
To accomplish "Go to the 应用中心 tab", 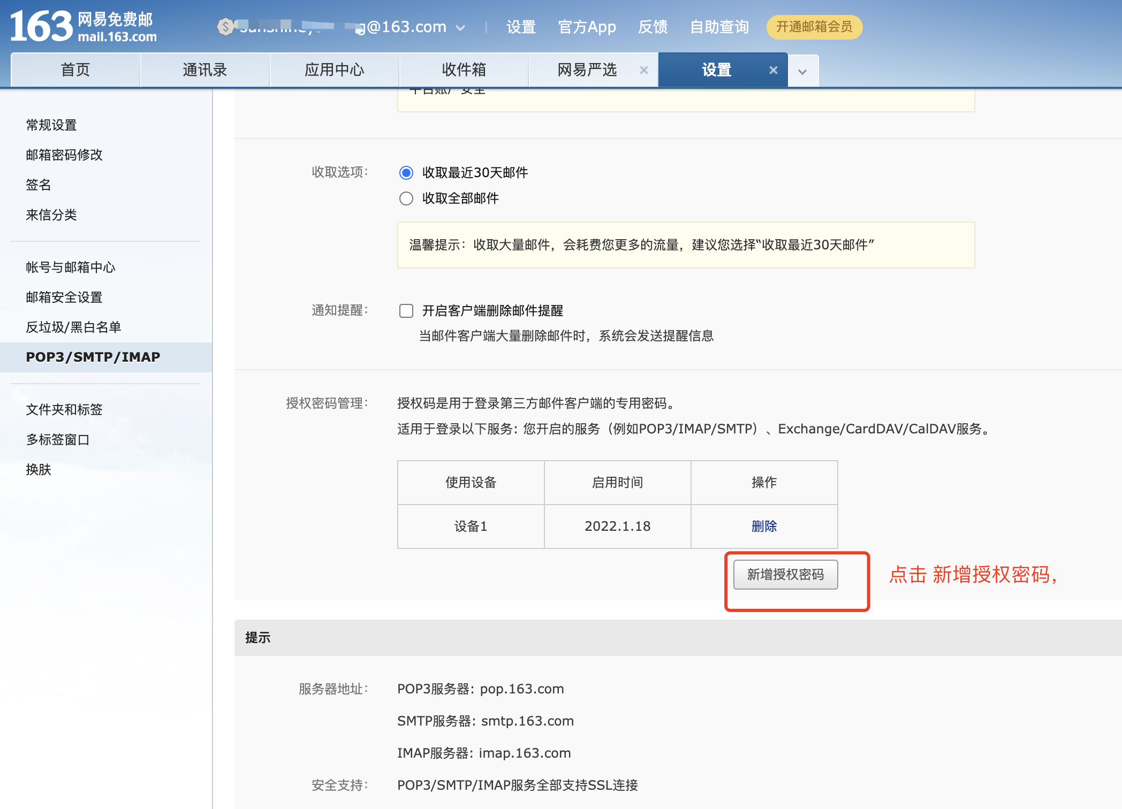I will [334, 70].
